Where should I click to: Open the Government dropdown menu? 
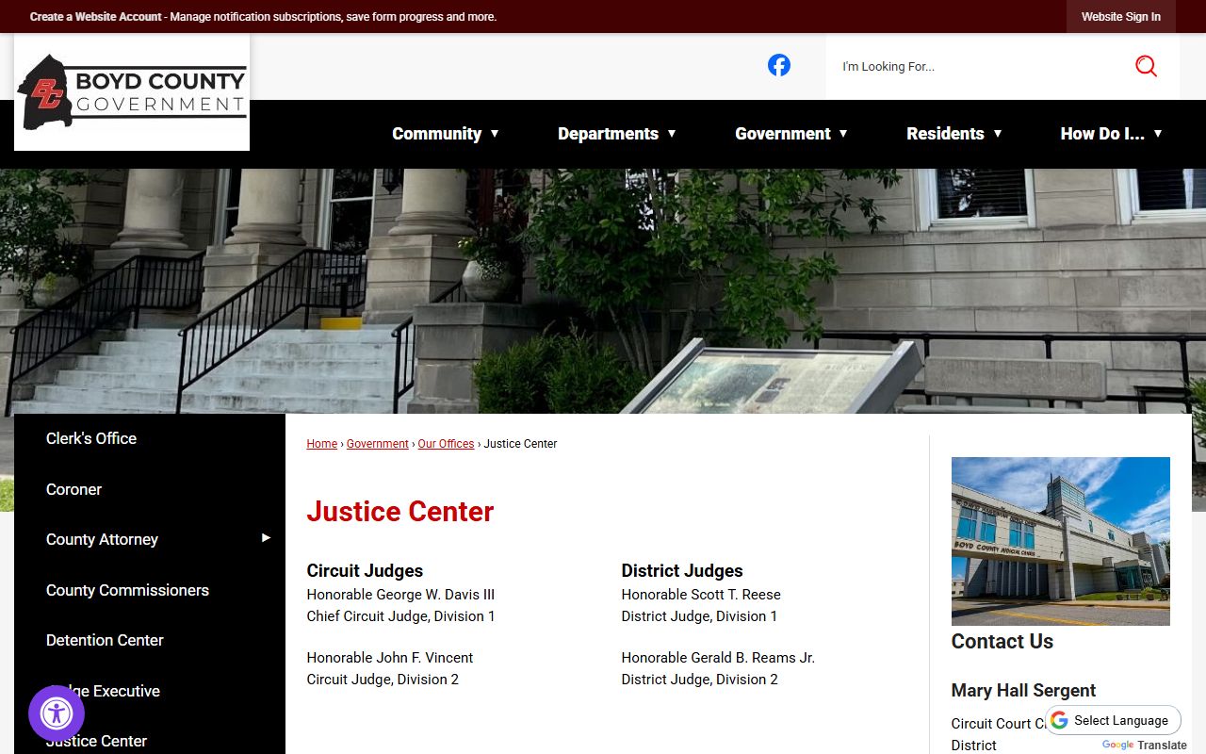[791, 134]
